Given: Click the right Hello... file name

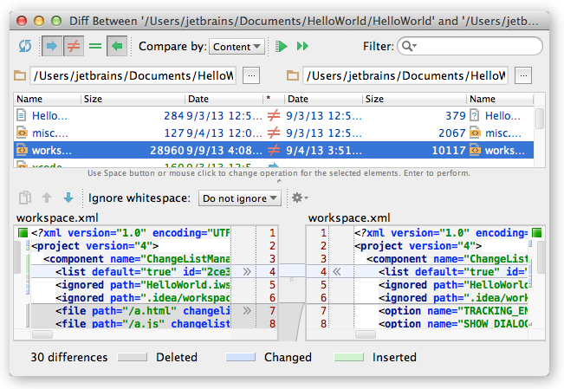Looking at the screenshot, I should (x=502, y=115).
